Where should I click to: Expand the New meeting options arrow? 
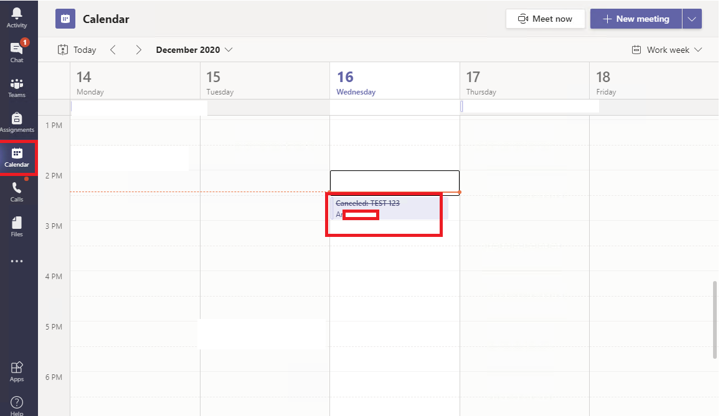coord(692,19)
